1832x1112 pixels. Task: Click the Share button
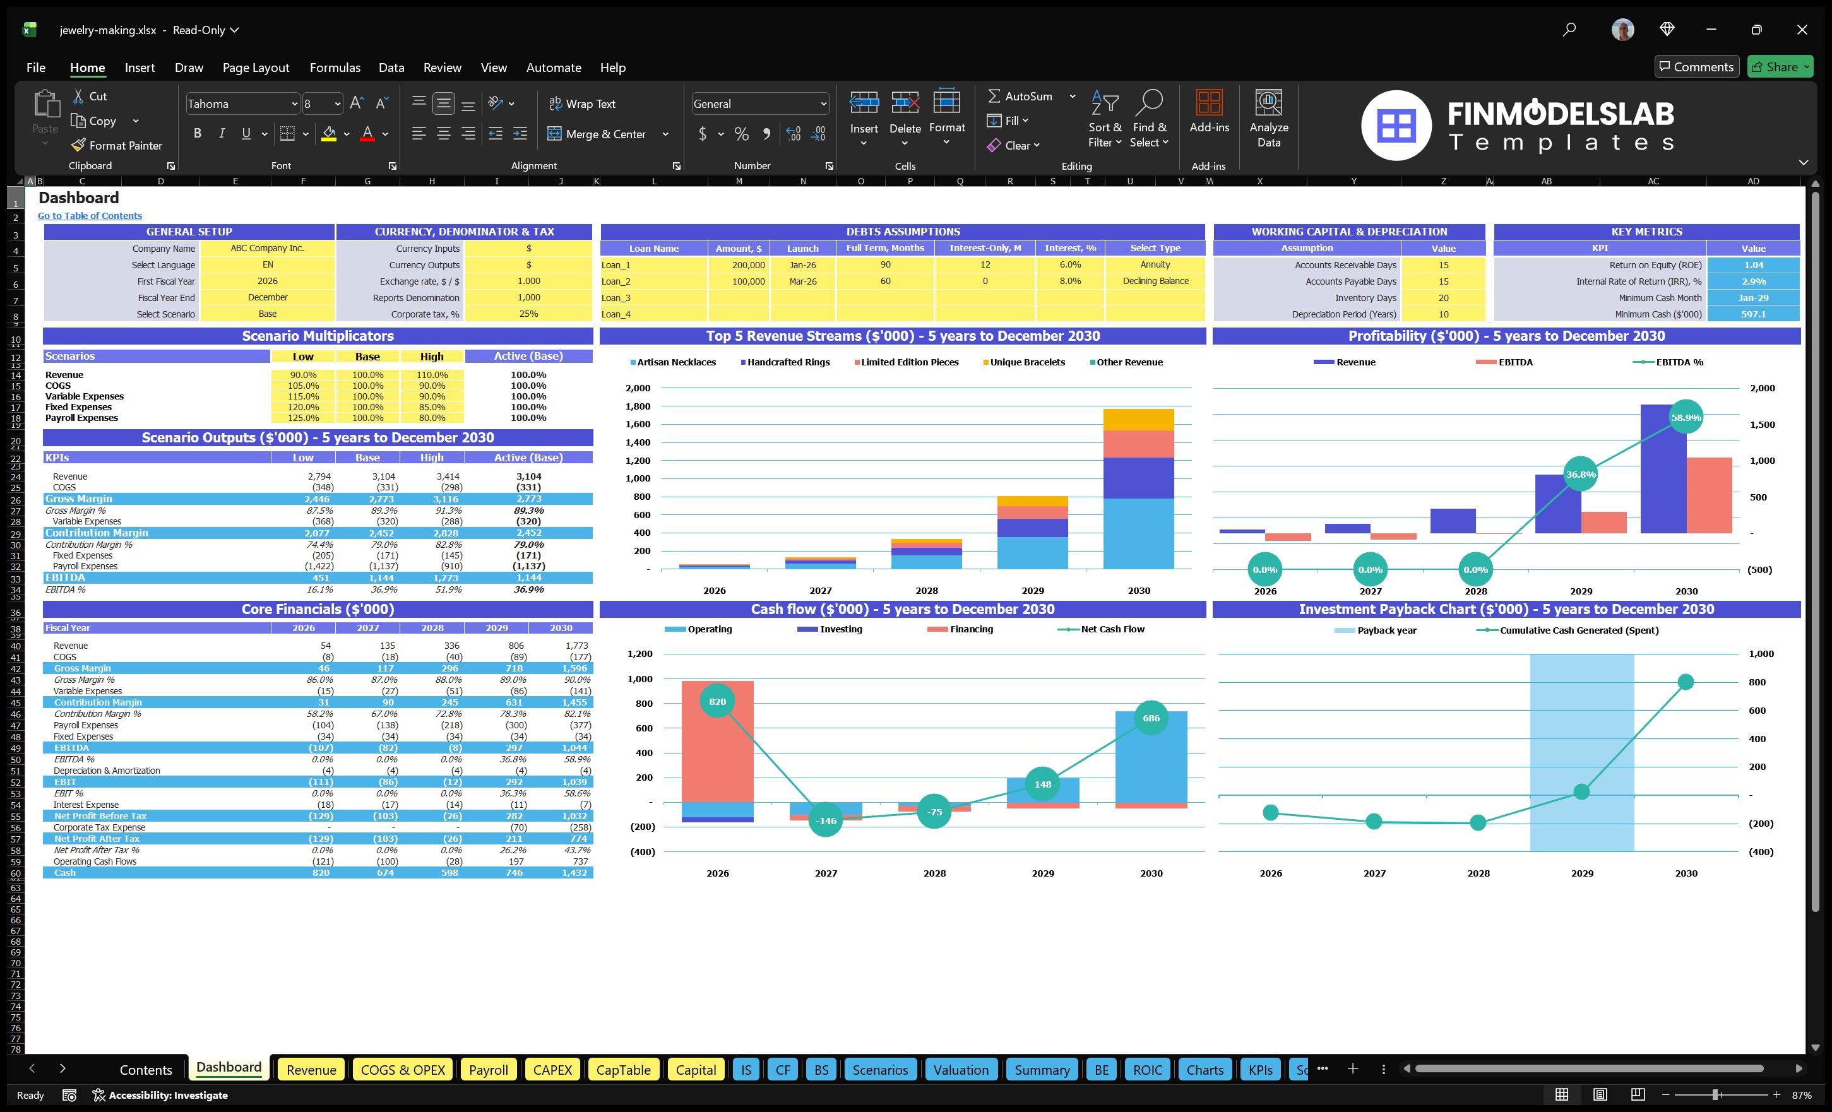coord(1780,66)
